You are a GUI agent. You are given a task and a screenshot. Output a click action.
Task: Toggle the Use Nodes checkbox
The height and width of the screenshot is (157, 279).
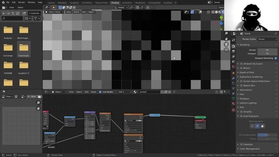(100, 92)
